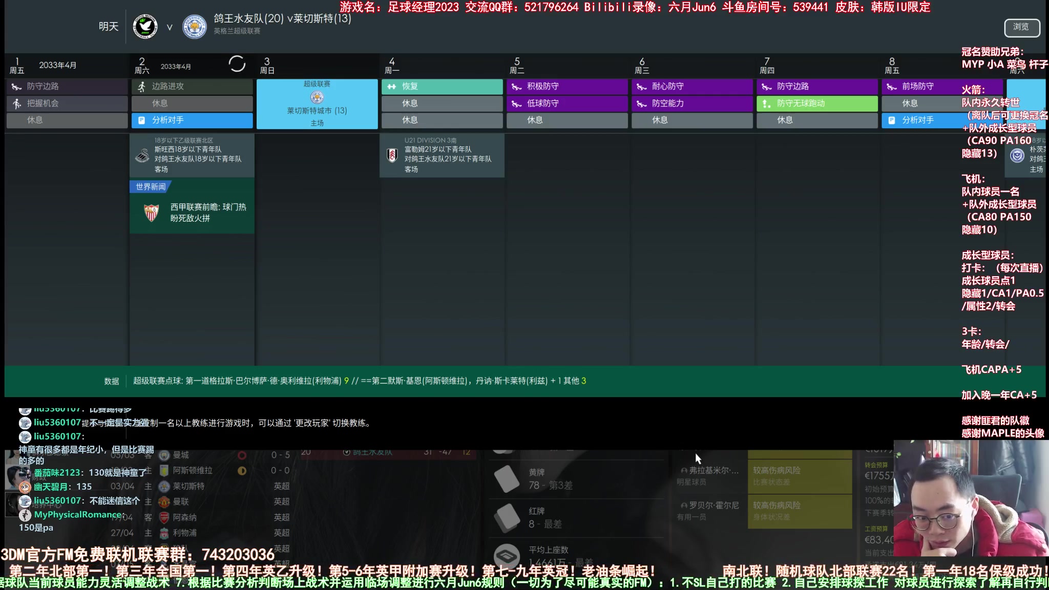This screenshot has width=1049, height=590.
Task: Click the 恢复 recovery icon on Monday
Action: pos(392,87)
